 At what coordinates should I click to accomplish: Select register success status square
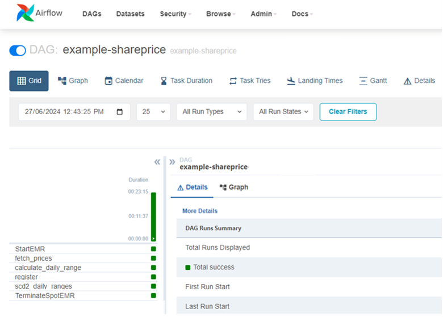tap(153, 277)
